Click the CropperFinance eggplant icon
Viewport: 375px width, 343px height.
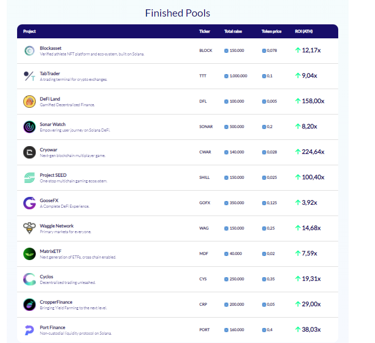[x=30, y=305]
